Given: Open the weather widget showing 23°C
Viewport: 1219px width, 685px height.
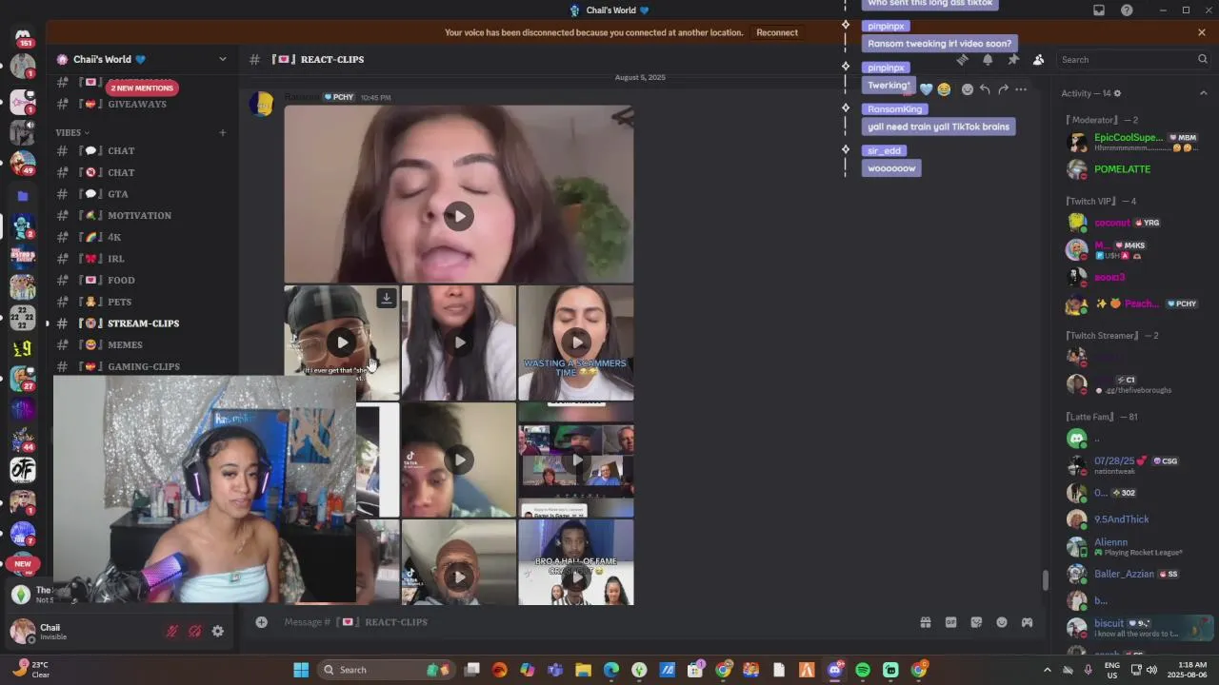Looking at the screenshot, I should point(30,670).
